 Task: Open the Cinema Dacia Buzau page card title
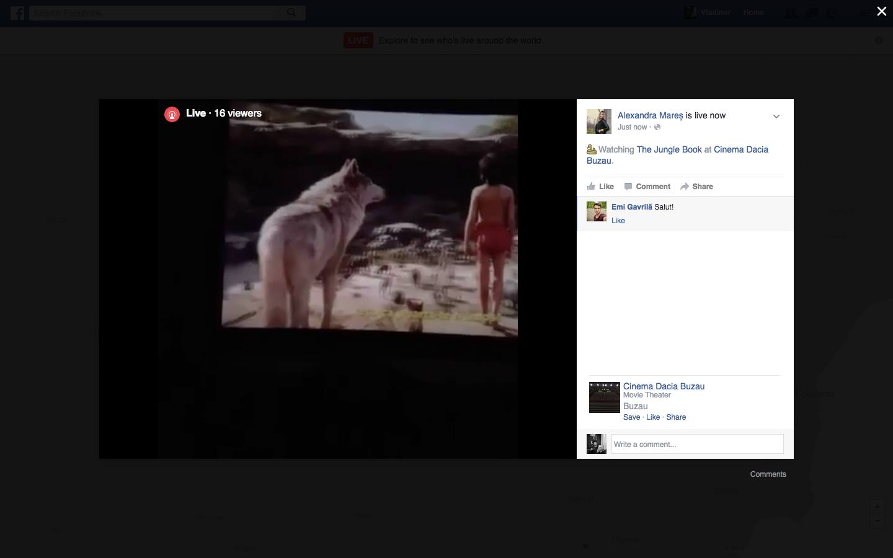664,386
